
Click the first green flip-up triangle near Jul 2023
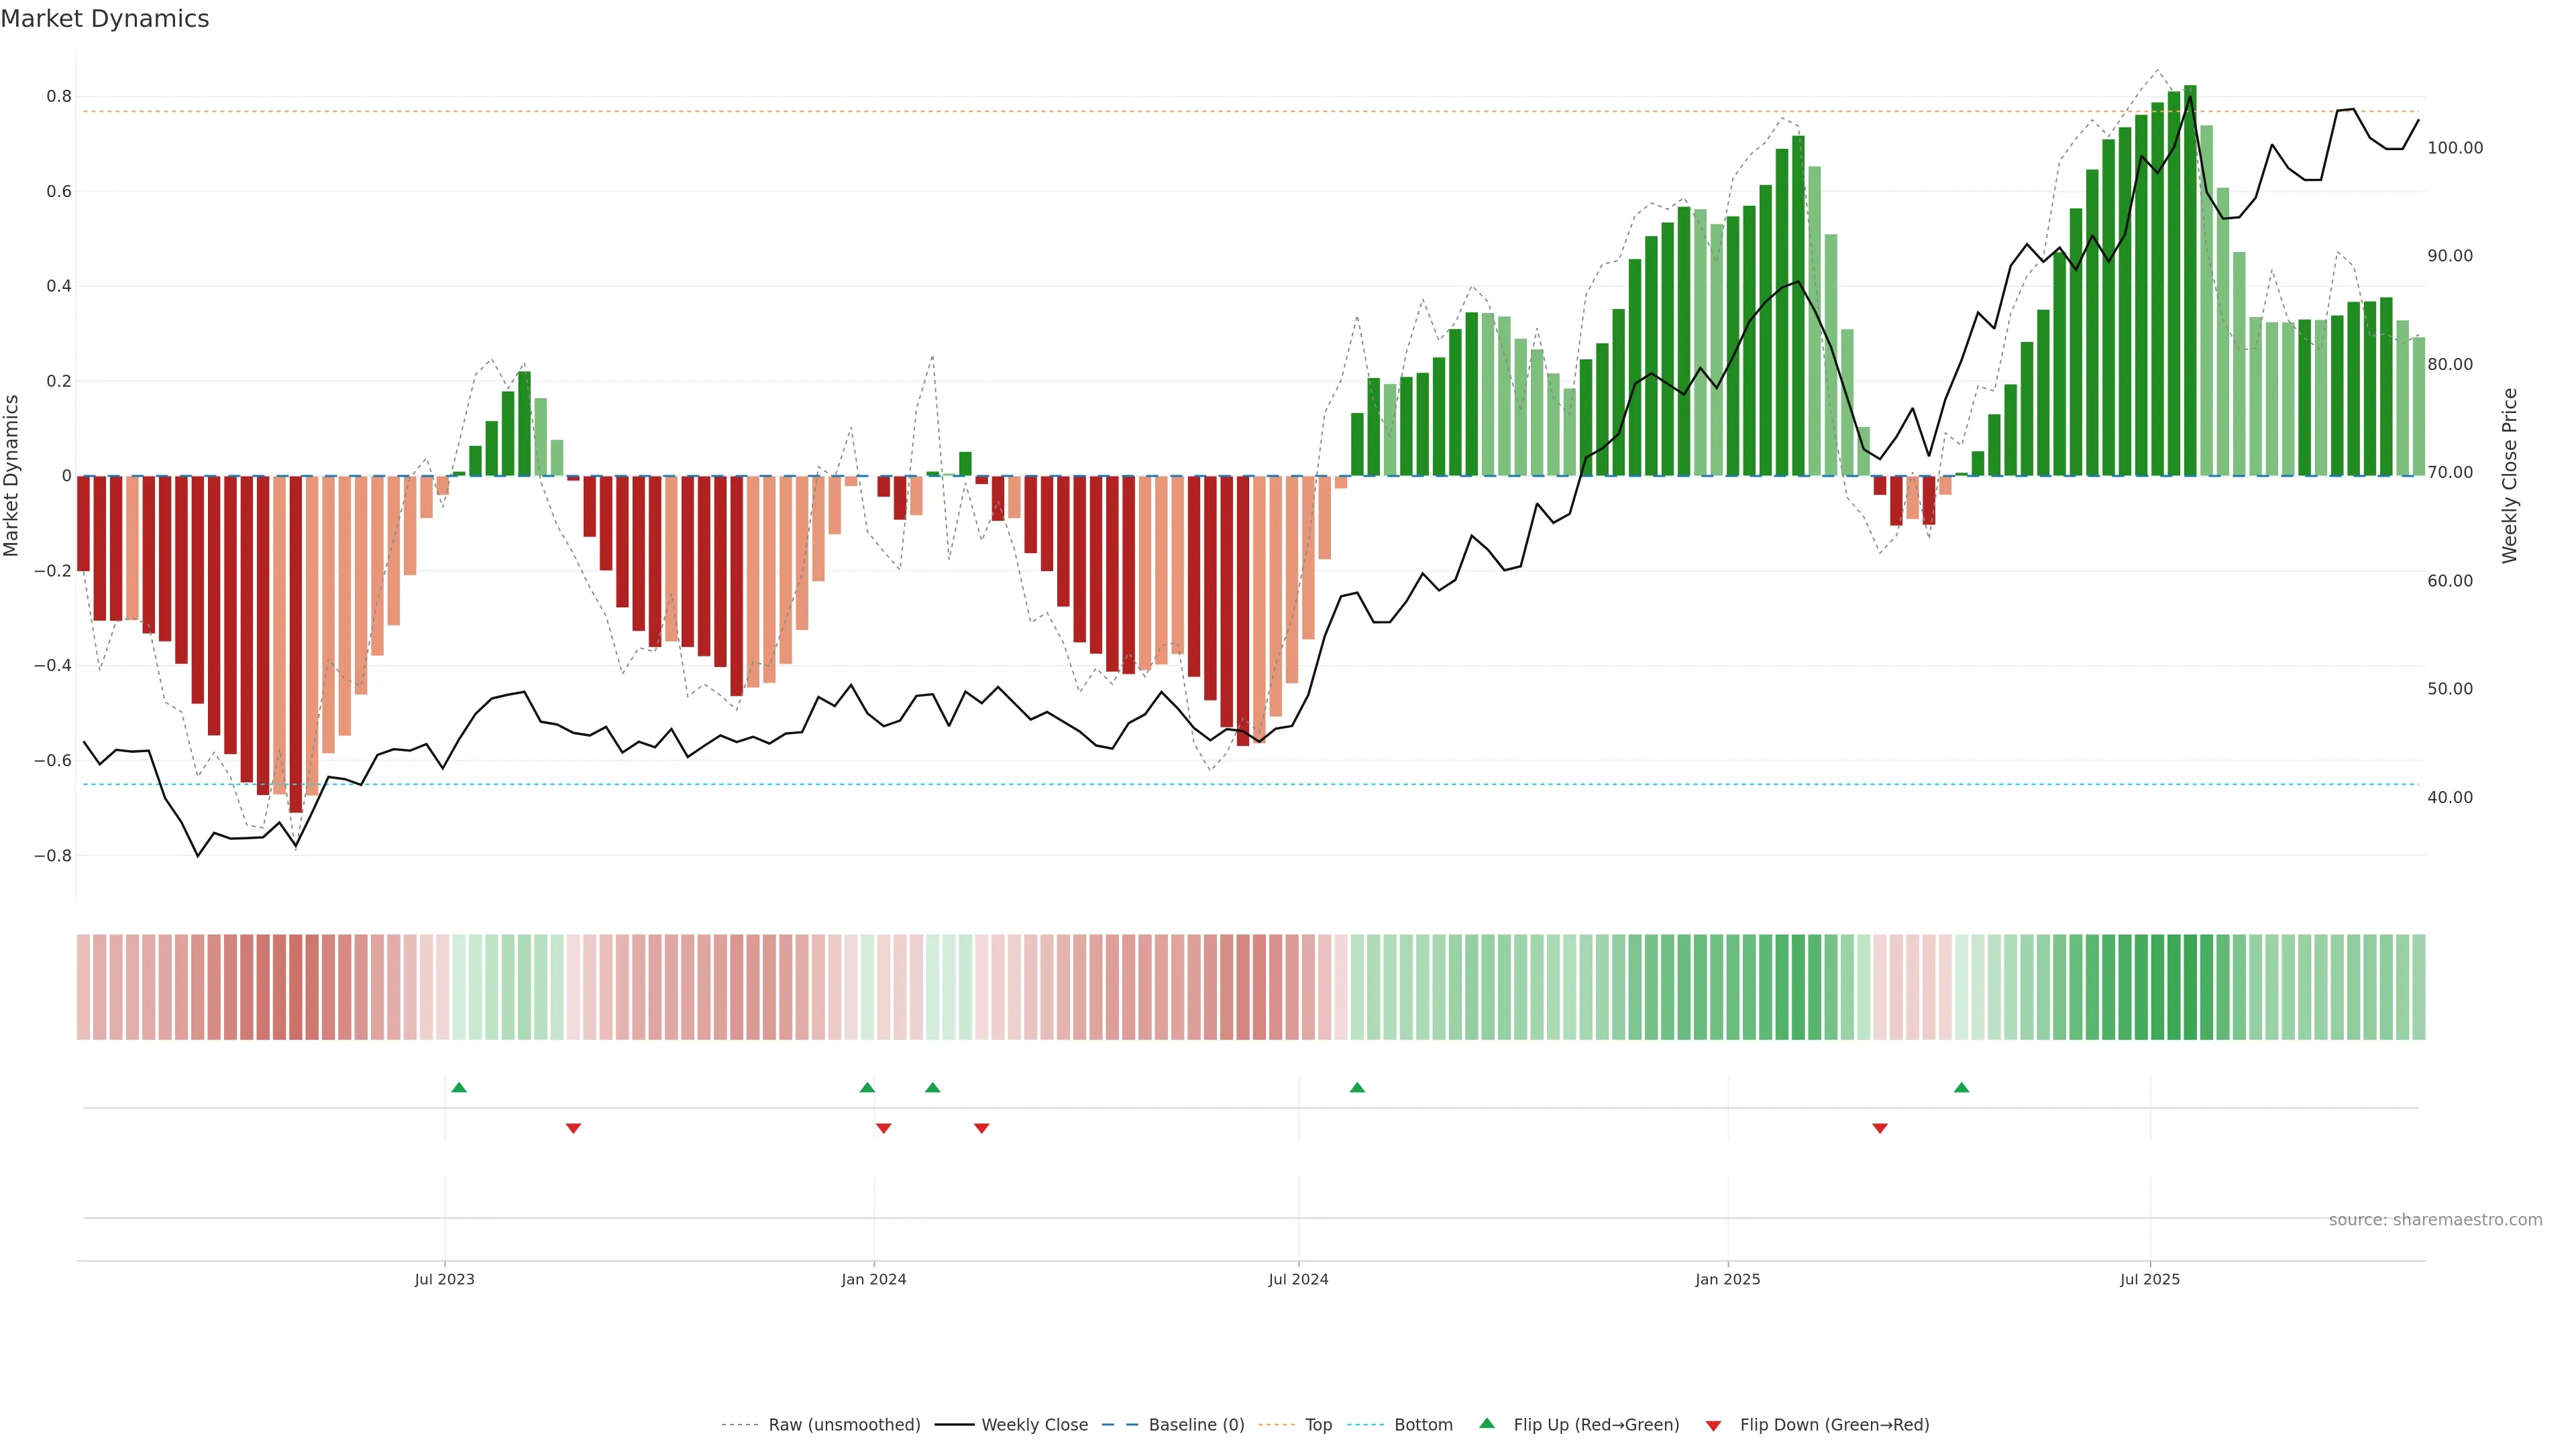[x=459, y=1087]
